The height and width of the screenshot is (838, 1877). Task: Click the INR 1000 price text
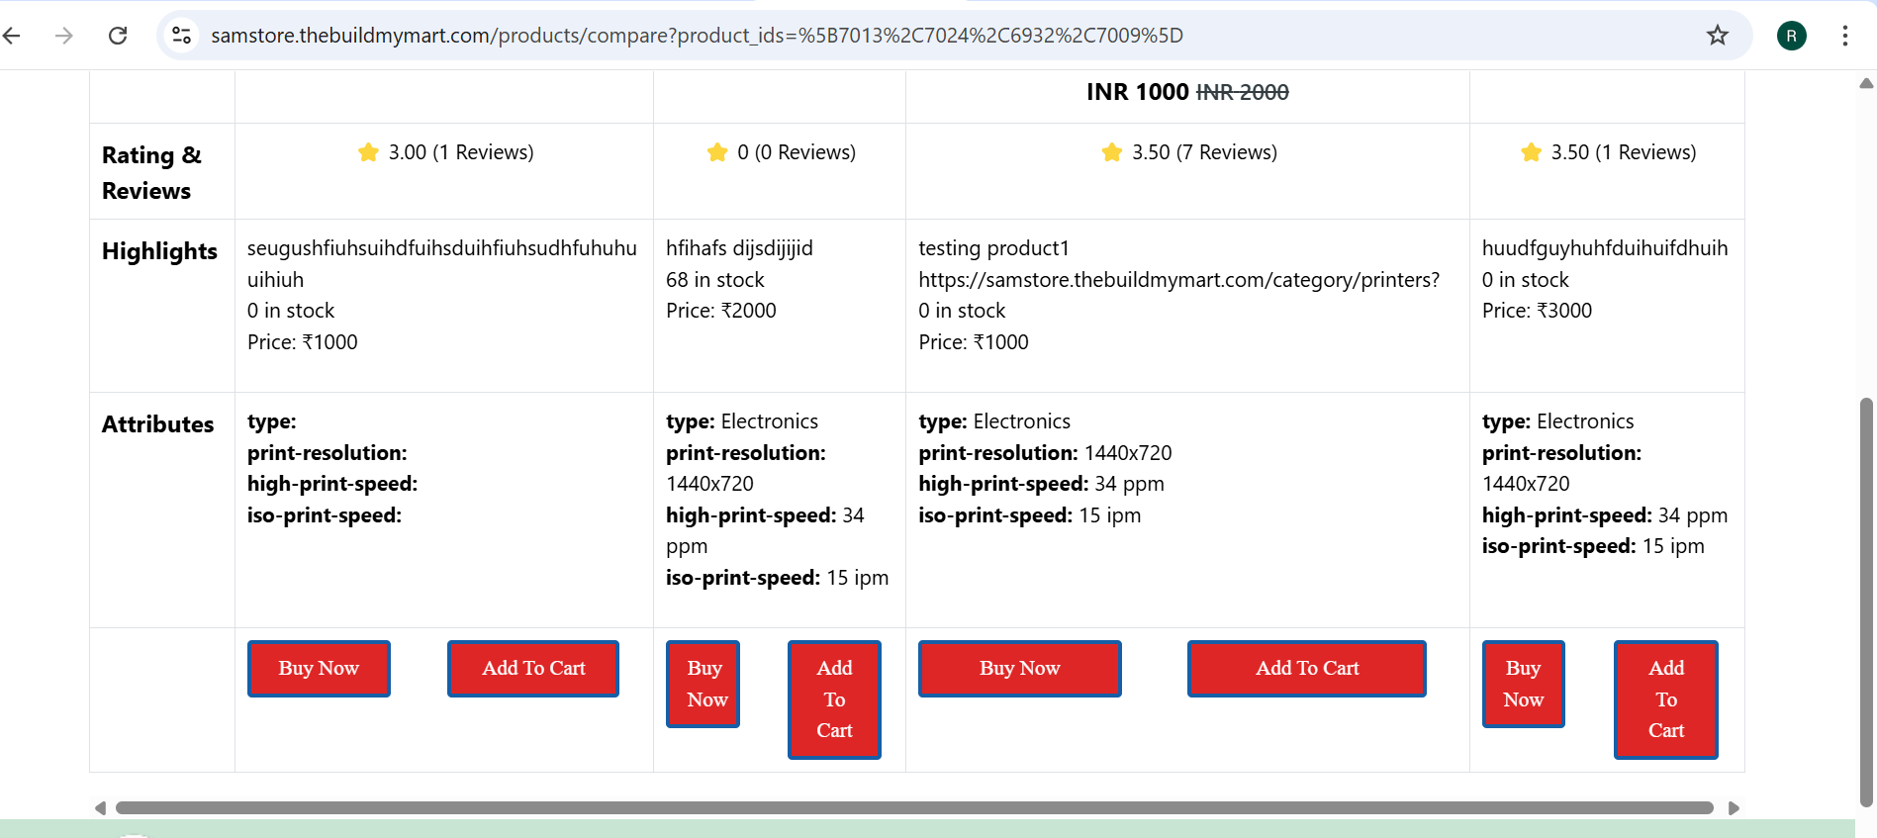[1137, 92]
